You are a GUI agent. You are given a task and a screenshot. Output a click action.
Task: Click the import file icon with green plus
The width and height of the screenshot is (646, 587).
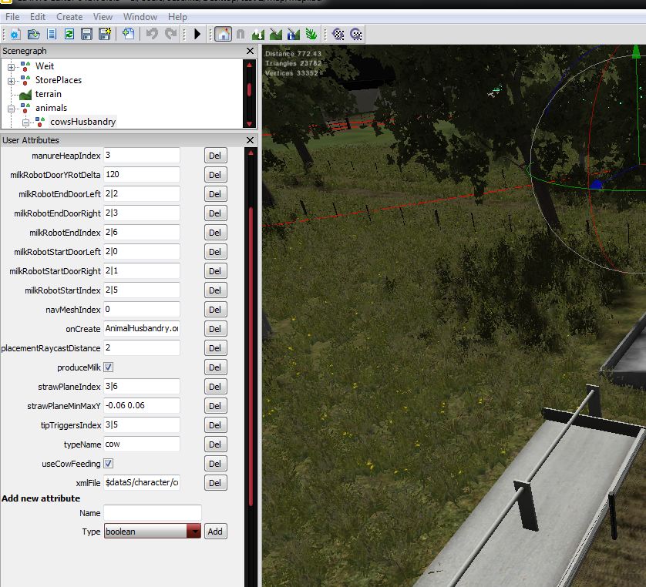(128, 34)
